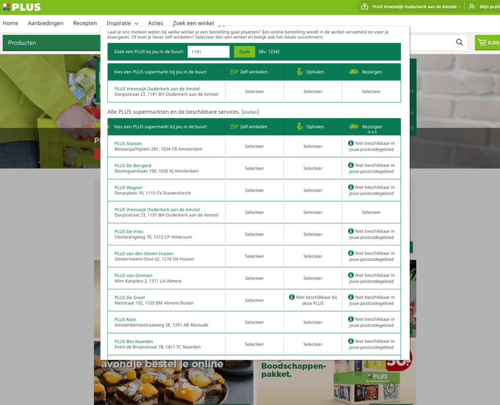Image resolution: width=500 pixels, height=405 pixels.
Task: Open the Producten menu bar
Action: [52, 43]
